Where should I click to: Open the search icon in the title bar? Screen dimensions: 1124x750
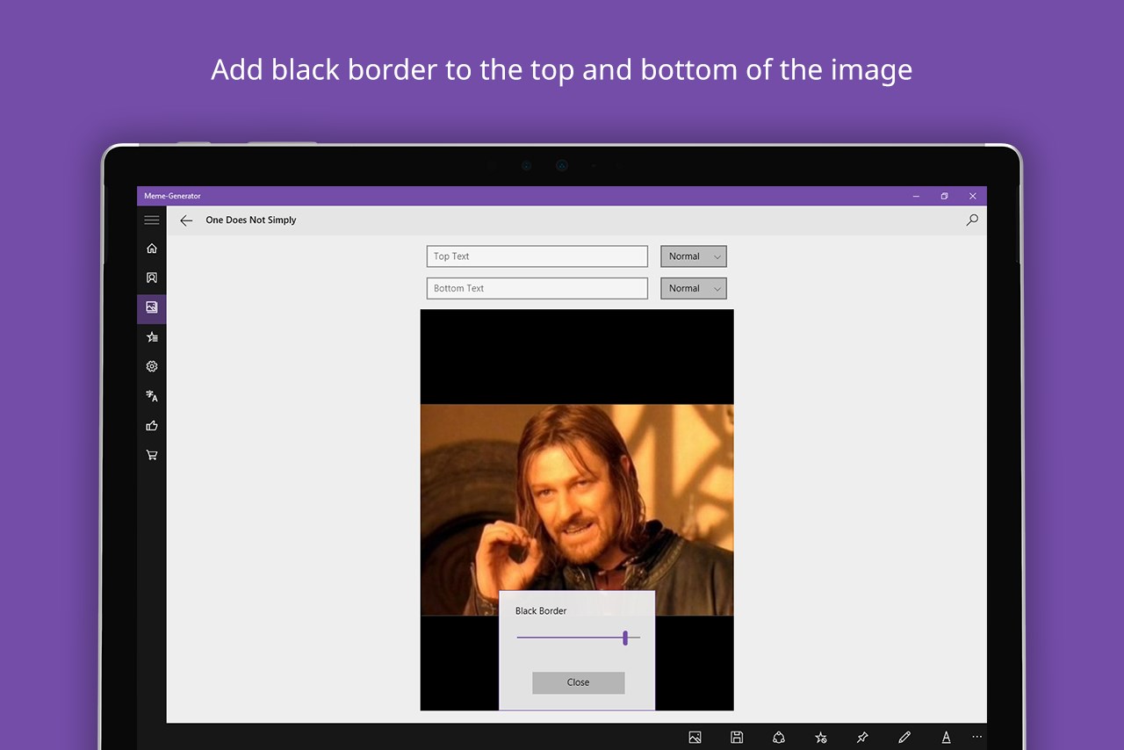pos(971,220)
